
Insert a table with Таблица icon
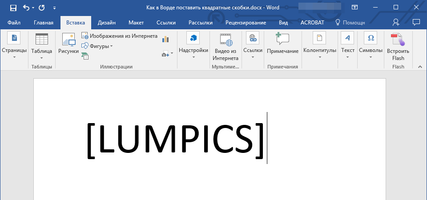pos(41,44)
